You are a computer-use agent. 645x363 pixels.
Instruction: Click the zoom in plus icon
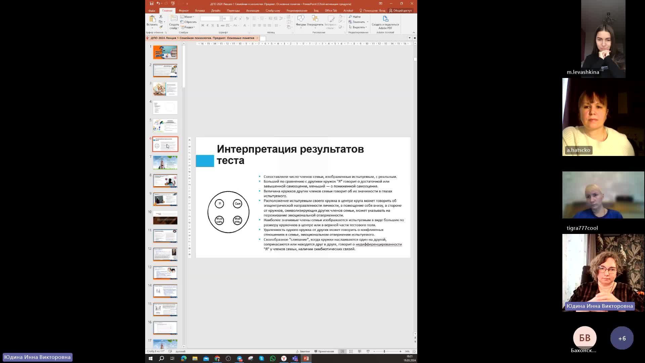(x=400, y=351)
